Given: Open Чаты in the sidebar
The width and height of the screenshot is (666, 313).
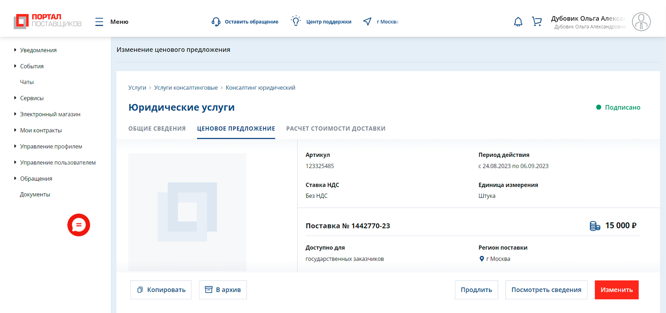Looking at the screenshot, I should pos(27,82).
